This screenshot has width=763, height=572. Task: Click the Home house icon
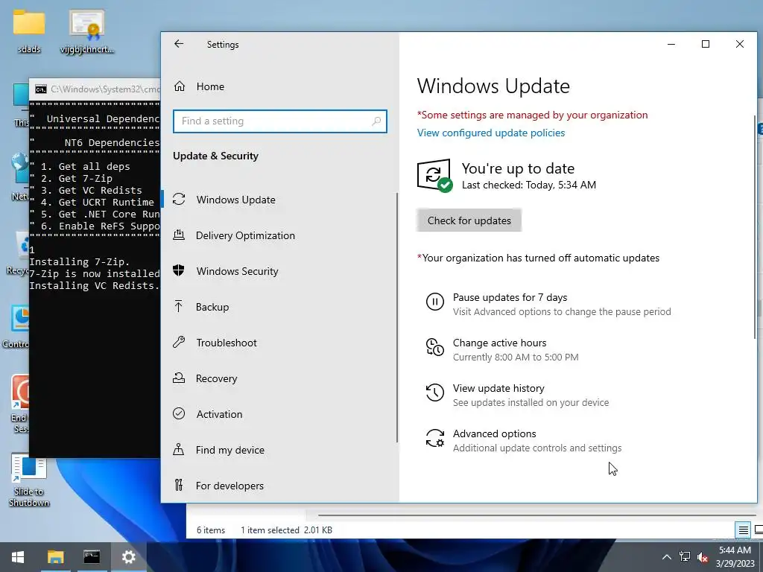180,86
